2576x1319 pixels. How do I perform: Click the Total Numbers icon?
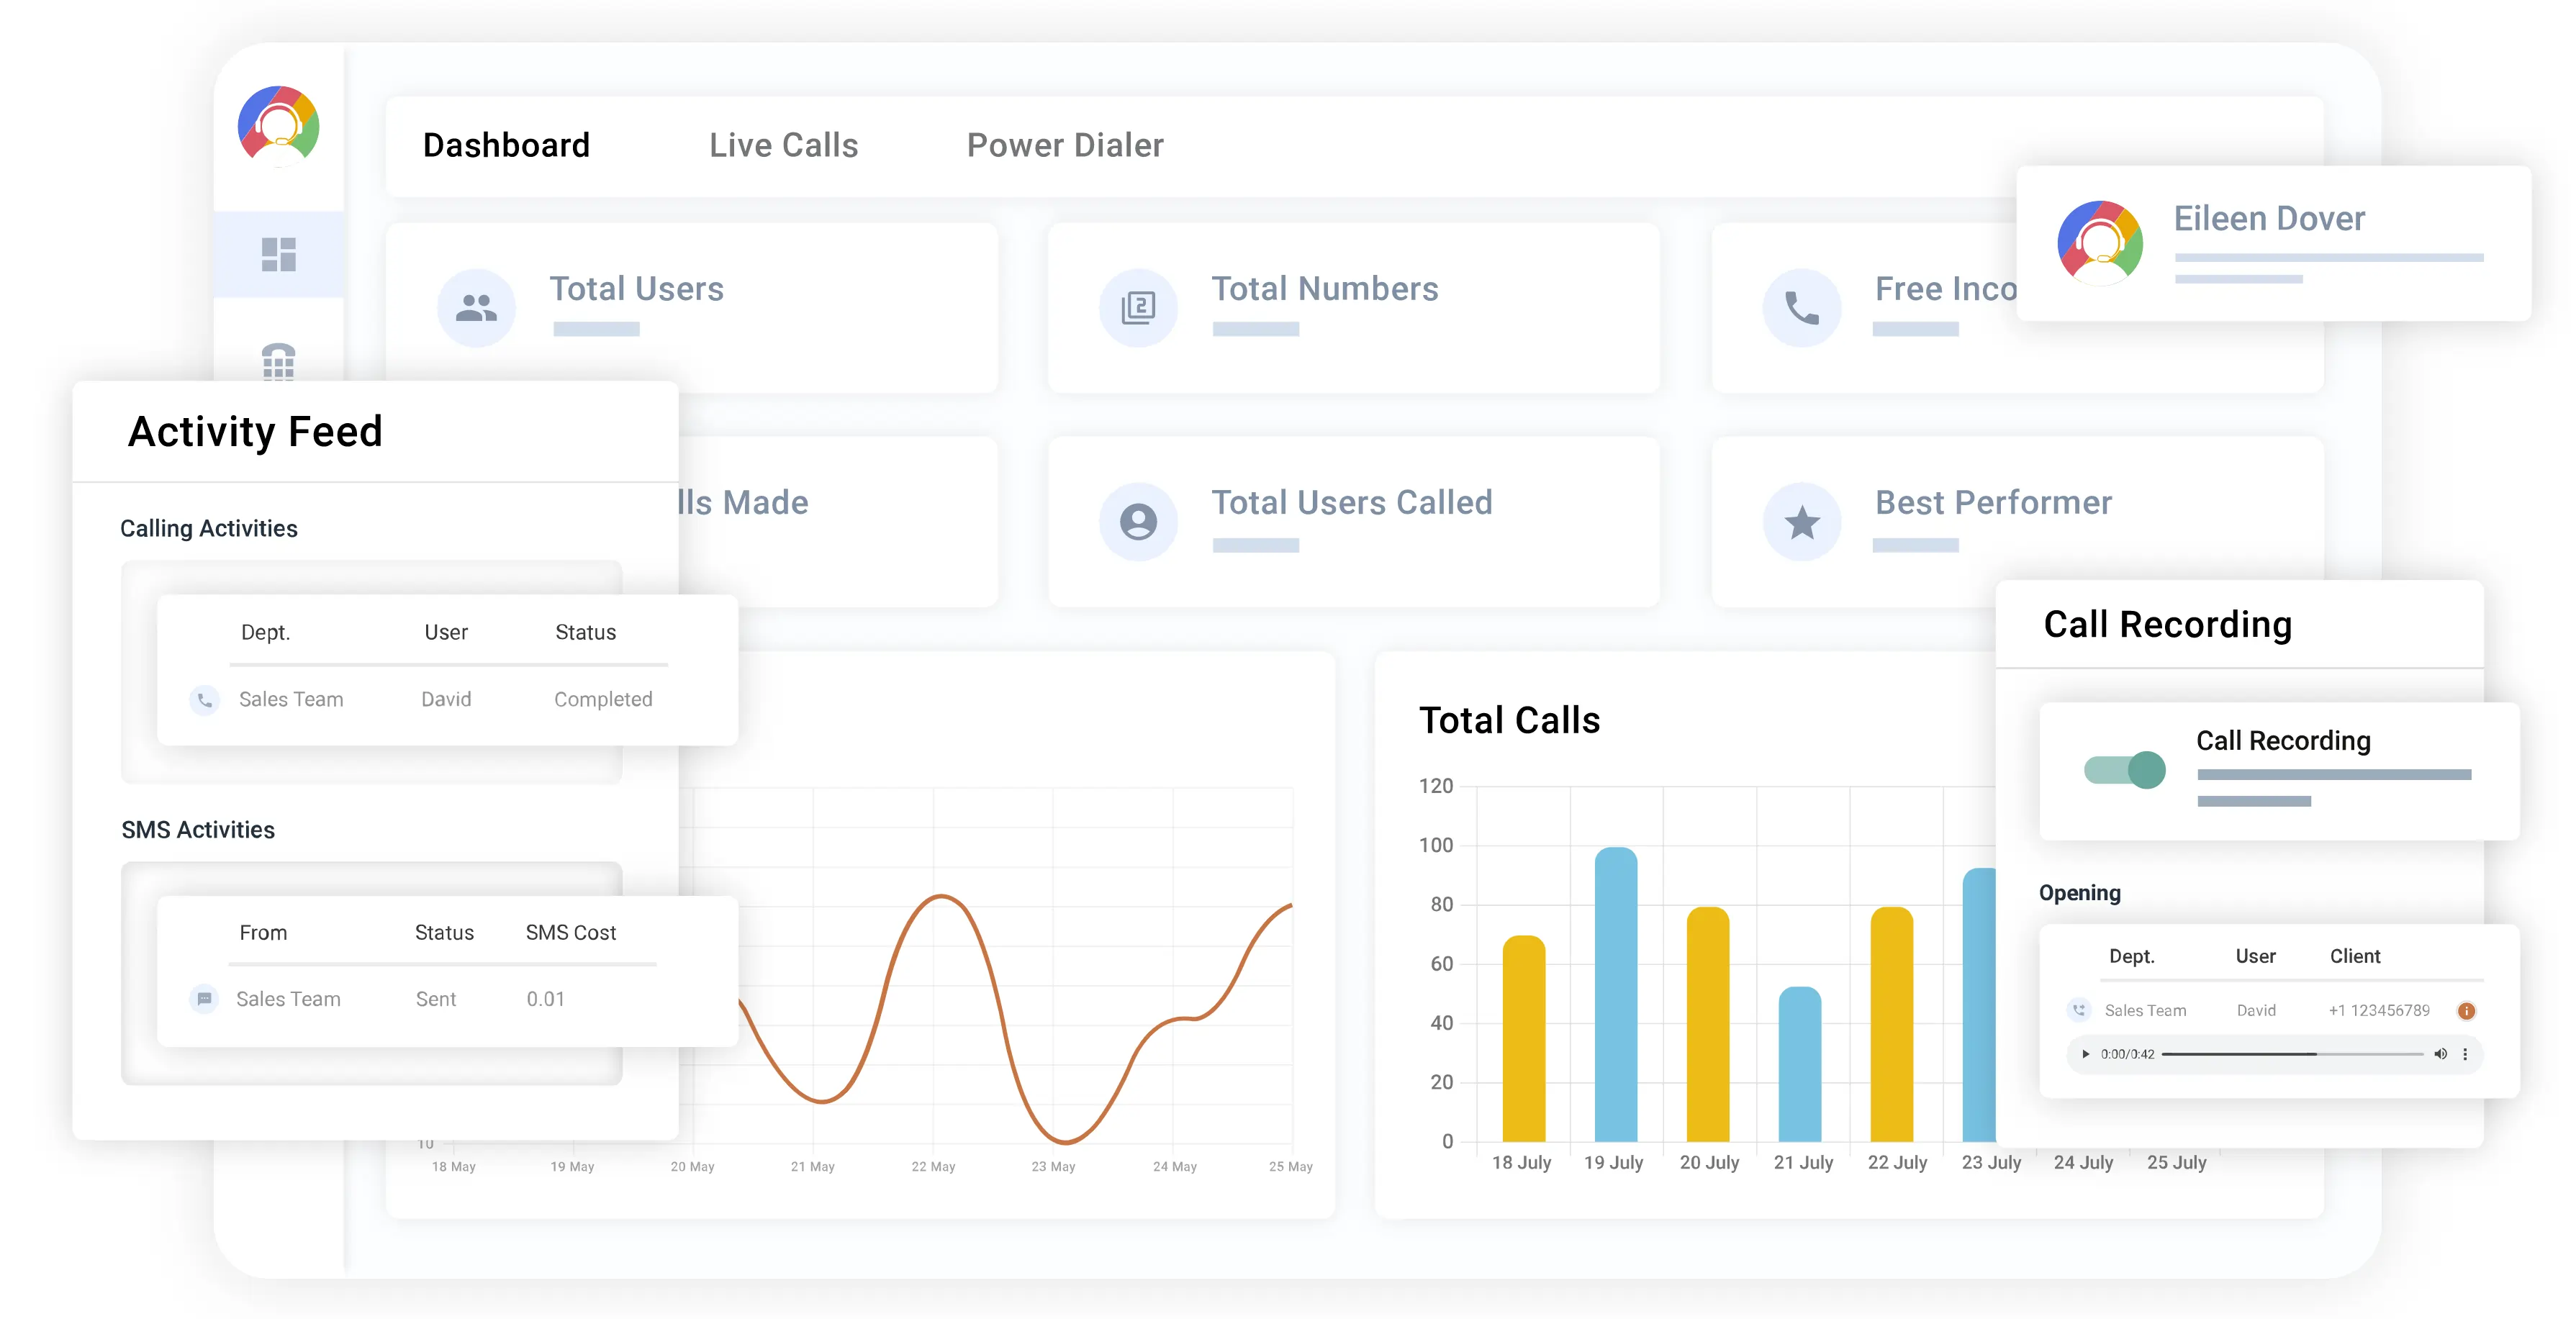pos(1138,307)
